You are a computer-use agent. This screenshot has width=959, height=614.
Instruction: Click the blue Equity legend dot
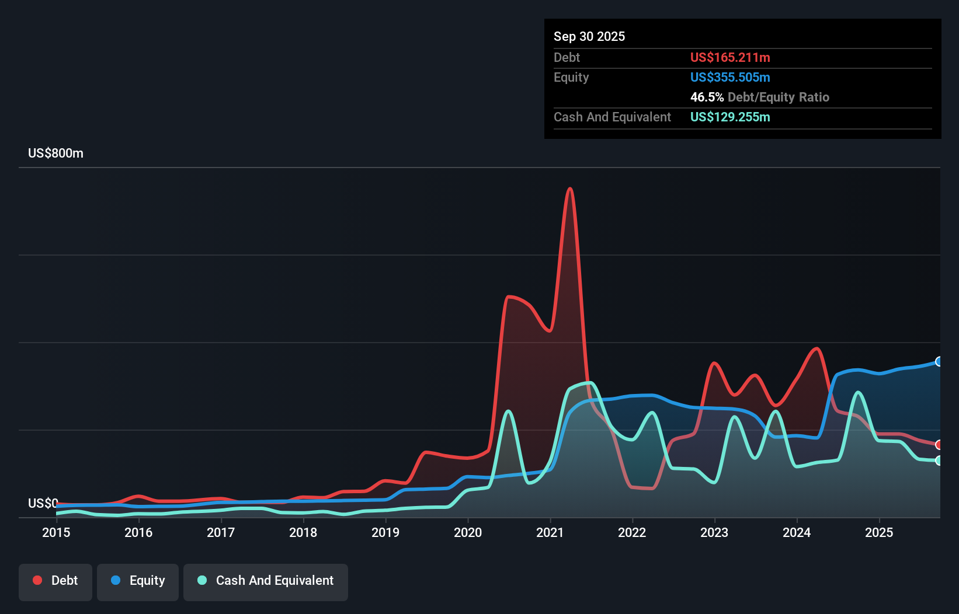point(116,580)
